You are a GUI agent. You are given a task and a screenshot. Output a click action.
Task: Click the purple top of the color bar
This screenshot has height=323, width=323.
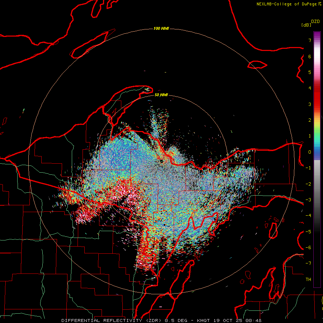pos(317,34)
